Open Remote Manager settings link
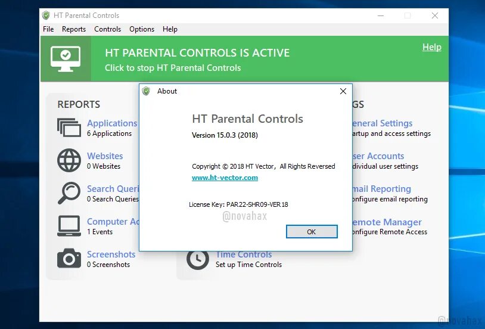This screenshot has width=485, height=329. 387,222
